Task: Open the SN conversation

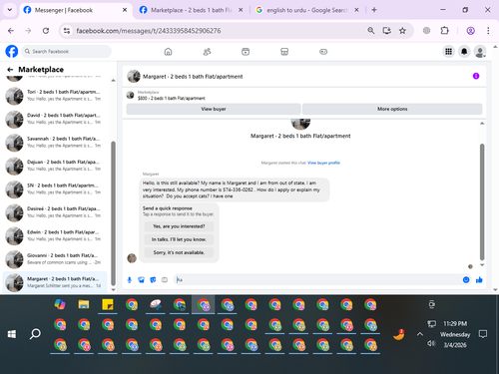Action: point(55,189)
